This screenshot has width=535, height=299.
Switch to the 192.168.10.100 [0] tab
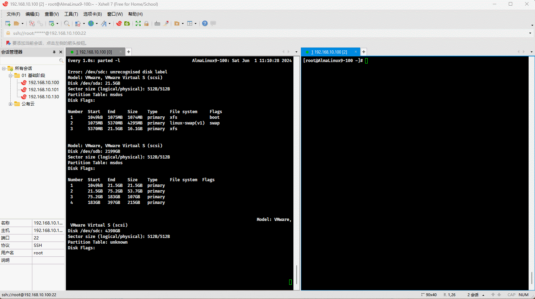click(x=94, y=52)
